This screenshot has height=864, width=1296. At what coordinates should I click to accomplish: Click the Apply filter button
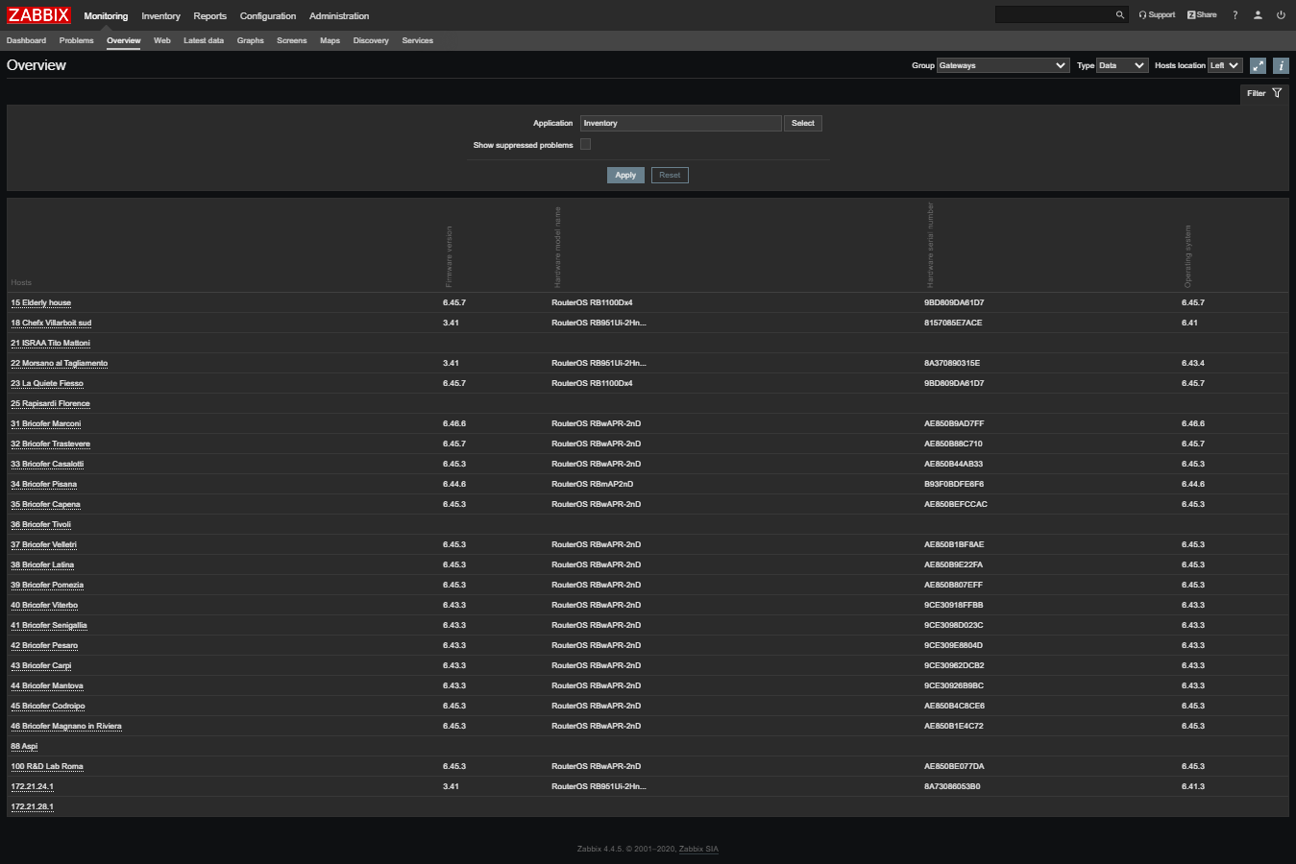point(625,175)
